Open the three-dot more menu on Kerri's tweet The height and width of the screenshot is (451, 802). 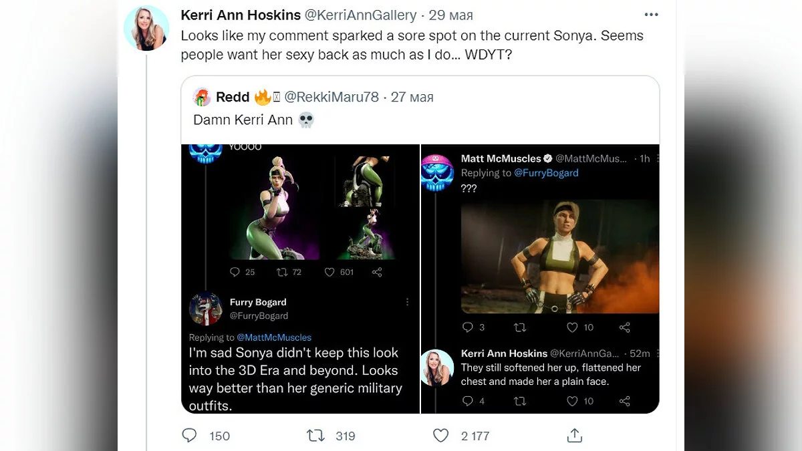(651, 15)
